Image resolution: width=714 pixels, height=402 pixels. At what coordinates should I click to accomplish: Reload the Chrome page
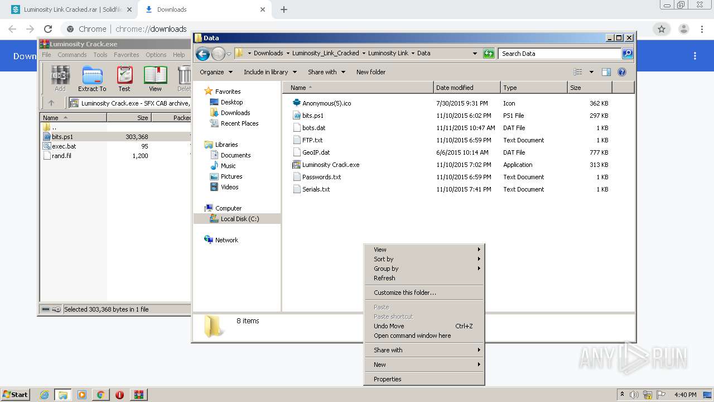pos(48,29)
